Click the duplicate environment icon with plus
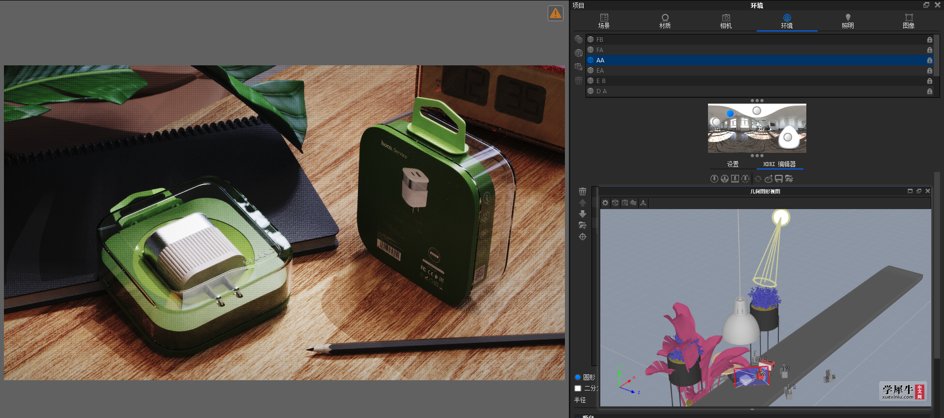This screenshot has height=418, width=944. [579, 67]
